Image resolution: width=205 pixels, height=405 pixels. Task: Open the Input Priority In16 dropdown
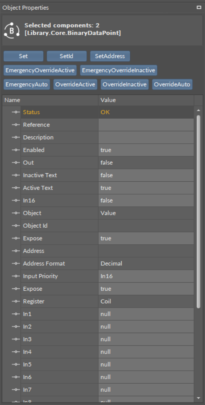tap(146, 276)
